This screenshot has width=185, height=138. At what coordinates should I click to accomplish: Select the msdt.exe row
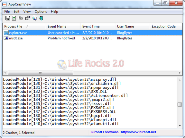click(93, 38)
